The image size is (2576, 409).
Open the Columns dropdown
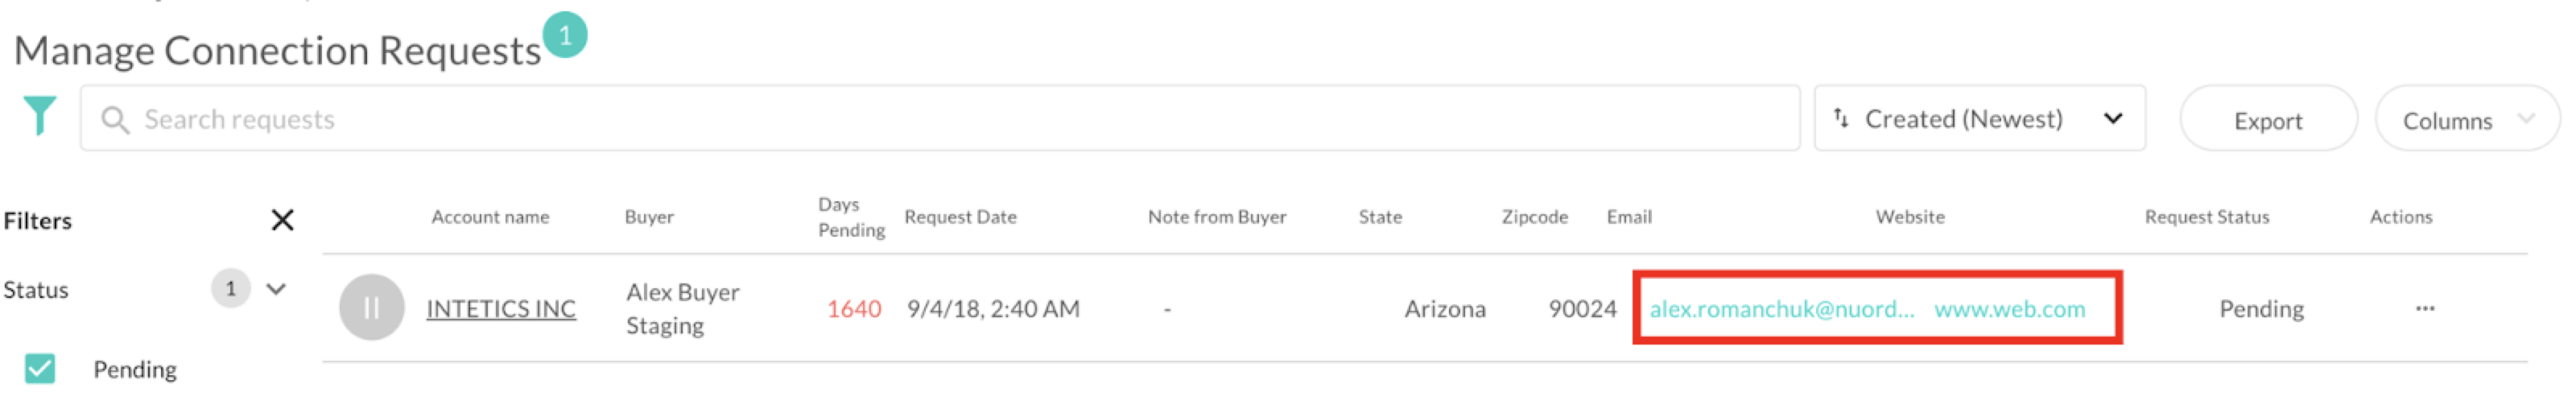(2466, 119)
